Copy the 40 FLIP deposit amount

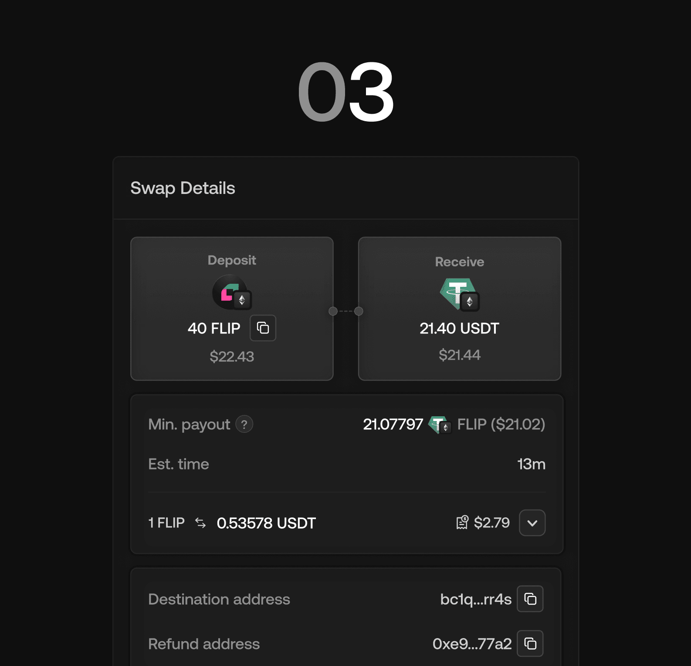click(263, 328)
